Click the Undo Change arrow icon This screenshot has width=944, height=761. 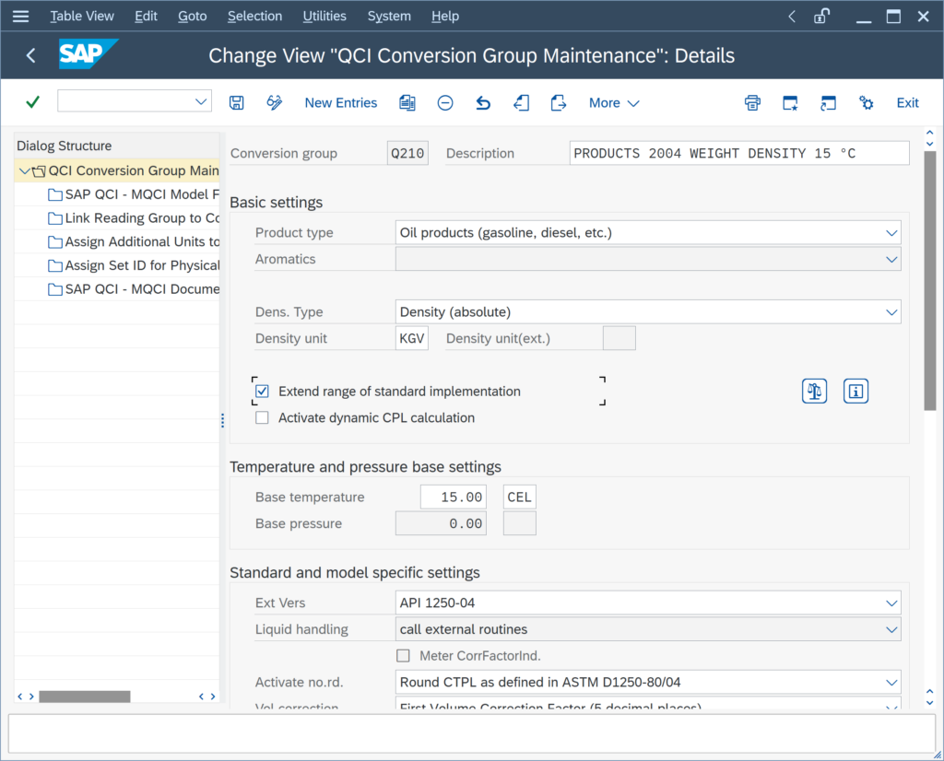[483, 103]
